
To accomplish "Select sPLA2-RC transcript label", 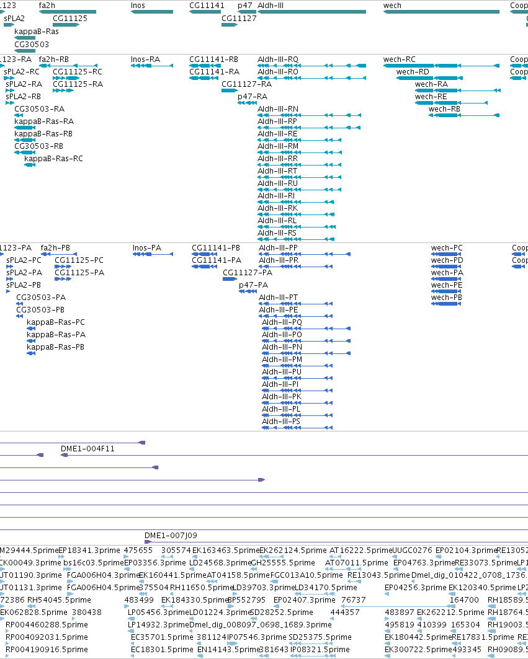I will click(x=22, y=72).
